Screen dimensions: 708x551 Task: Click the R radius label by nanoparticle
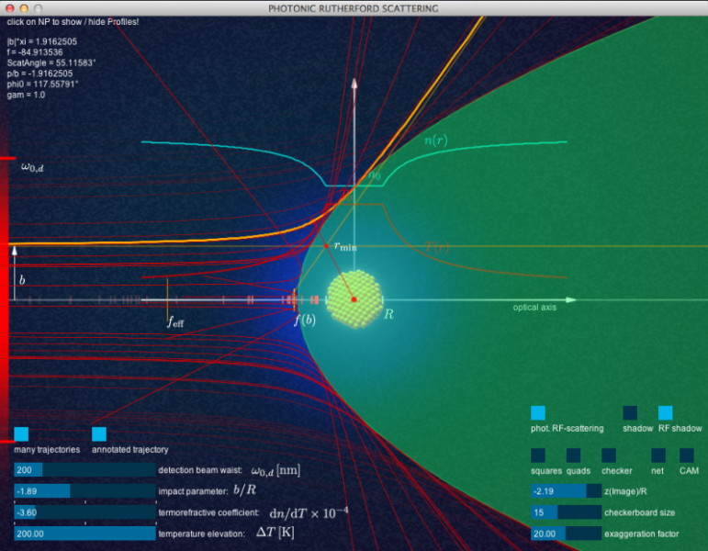388,314
